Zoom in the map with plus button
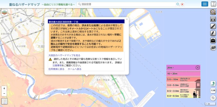This screenshot has width=217, height=107. [x=4, y=88]
